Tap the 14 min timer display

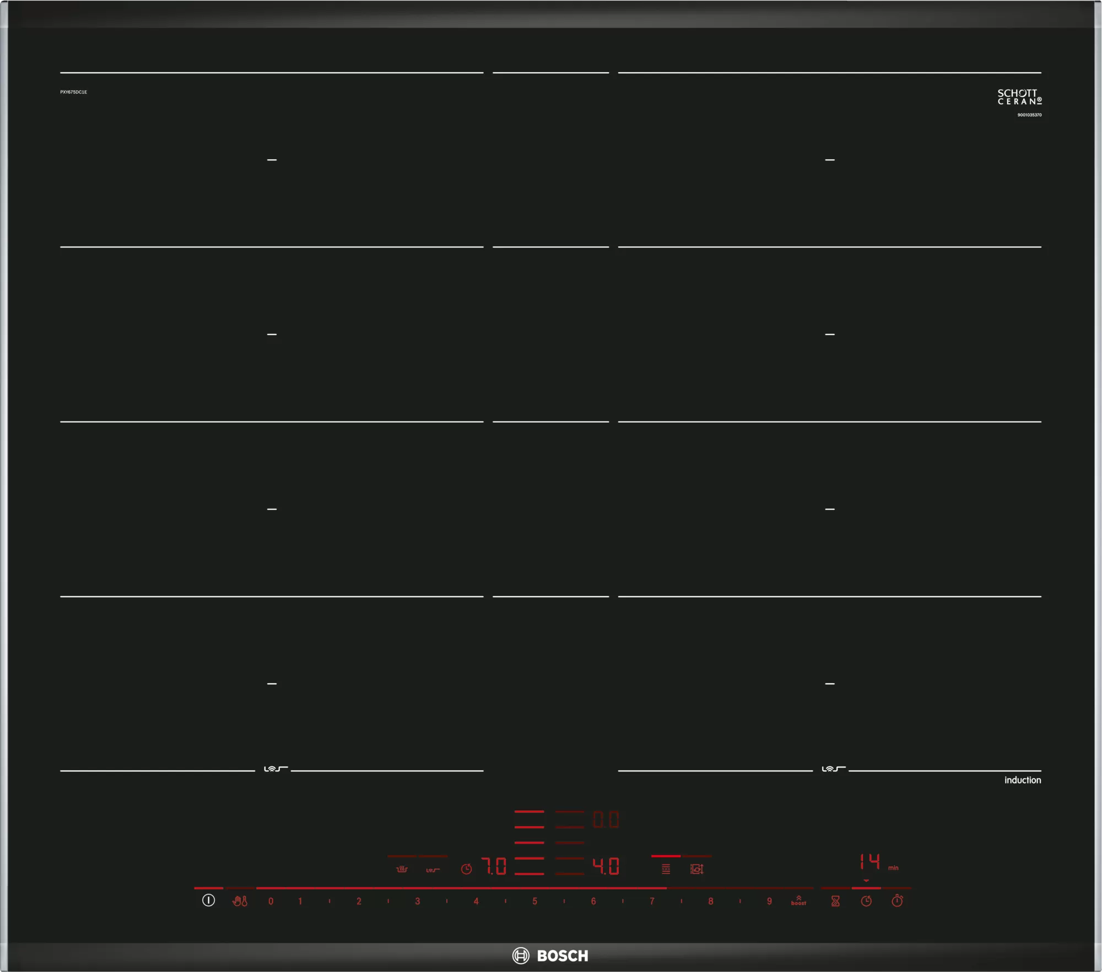[870, 861]
